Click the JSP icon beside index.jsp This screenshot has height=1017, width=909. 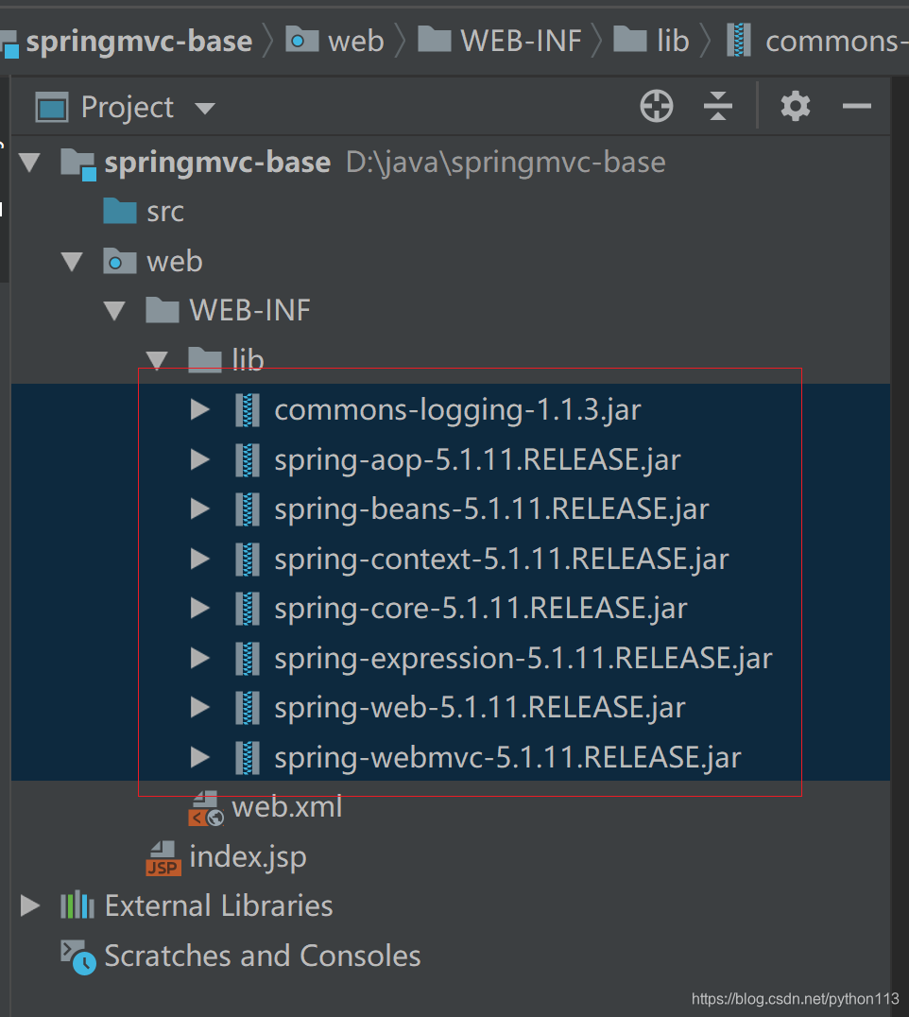pos(163,858)
